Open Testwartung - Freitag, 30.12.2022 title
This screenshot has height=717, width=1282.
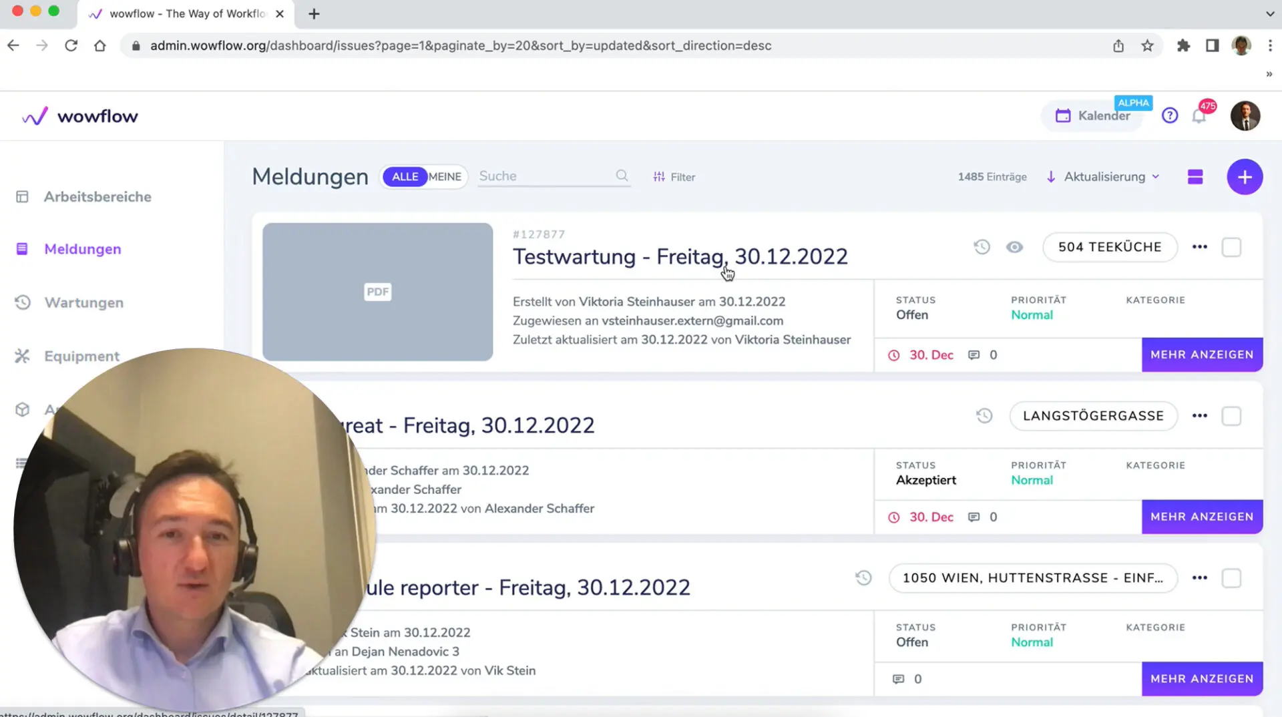680,256
